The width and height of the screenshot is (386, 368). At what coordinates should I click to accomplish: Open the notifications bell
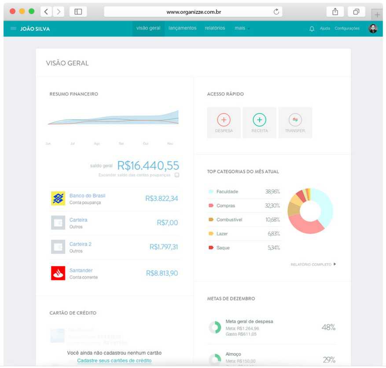(312, 29)
